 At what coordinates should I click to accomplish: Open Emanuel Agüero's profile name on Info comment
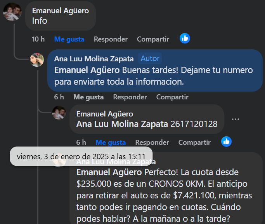(60, 10)
